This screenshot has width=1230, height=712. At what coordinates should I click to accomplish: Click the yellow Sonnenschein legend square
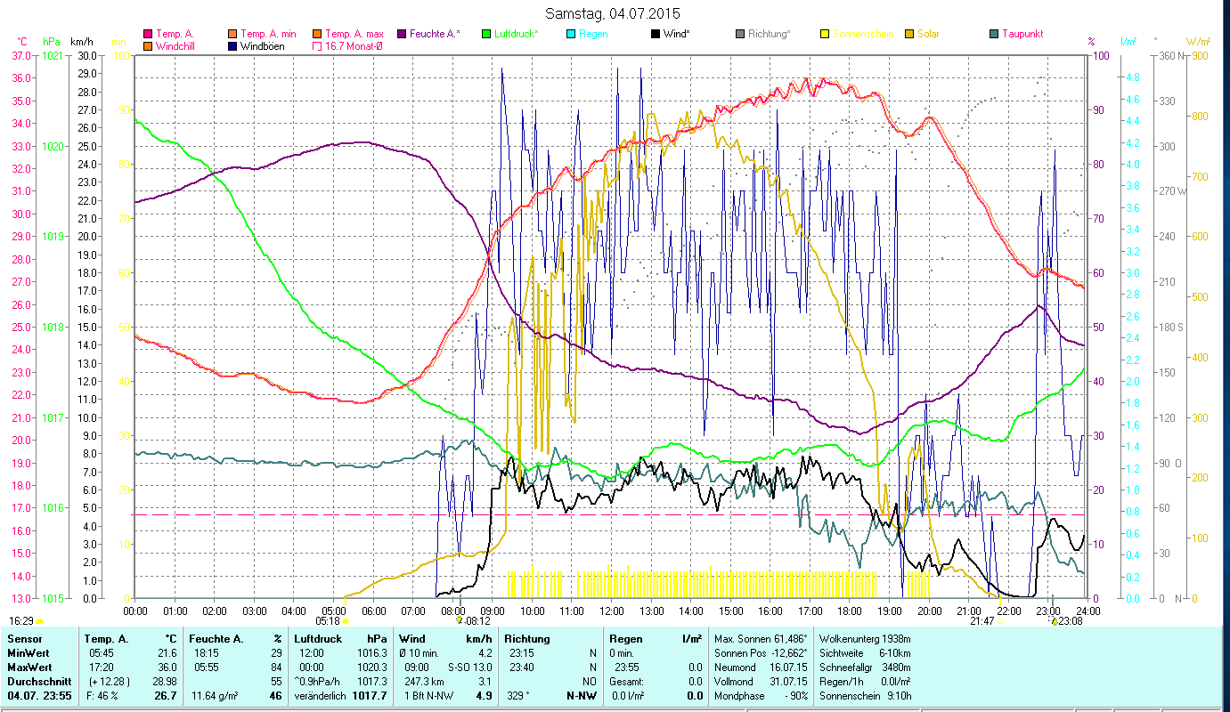pos(825,34)
